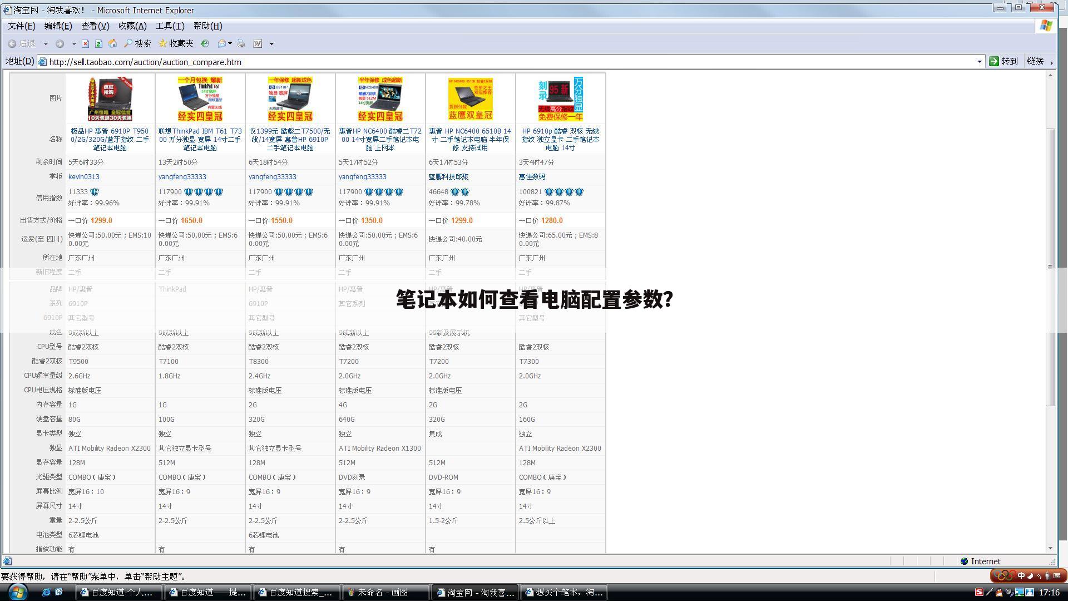Open the 收藏(A) menu
Image resolution: width=1068 pixels, height=601 pixels.
(132, 26)
